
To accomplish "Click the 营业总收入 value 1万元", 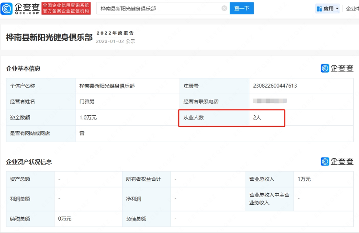I will tap(304, 179).
